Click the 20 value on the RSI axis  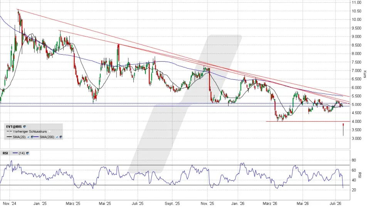pos(354,190)
